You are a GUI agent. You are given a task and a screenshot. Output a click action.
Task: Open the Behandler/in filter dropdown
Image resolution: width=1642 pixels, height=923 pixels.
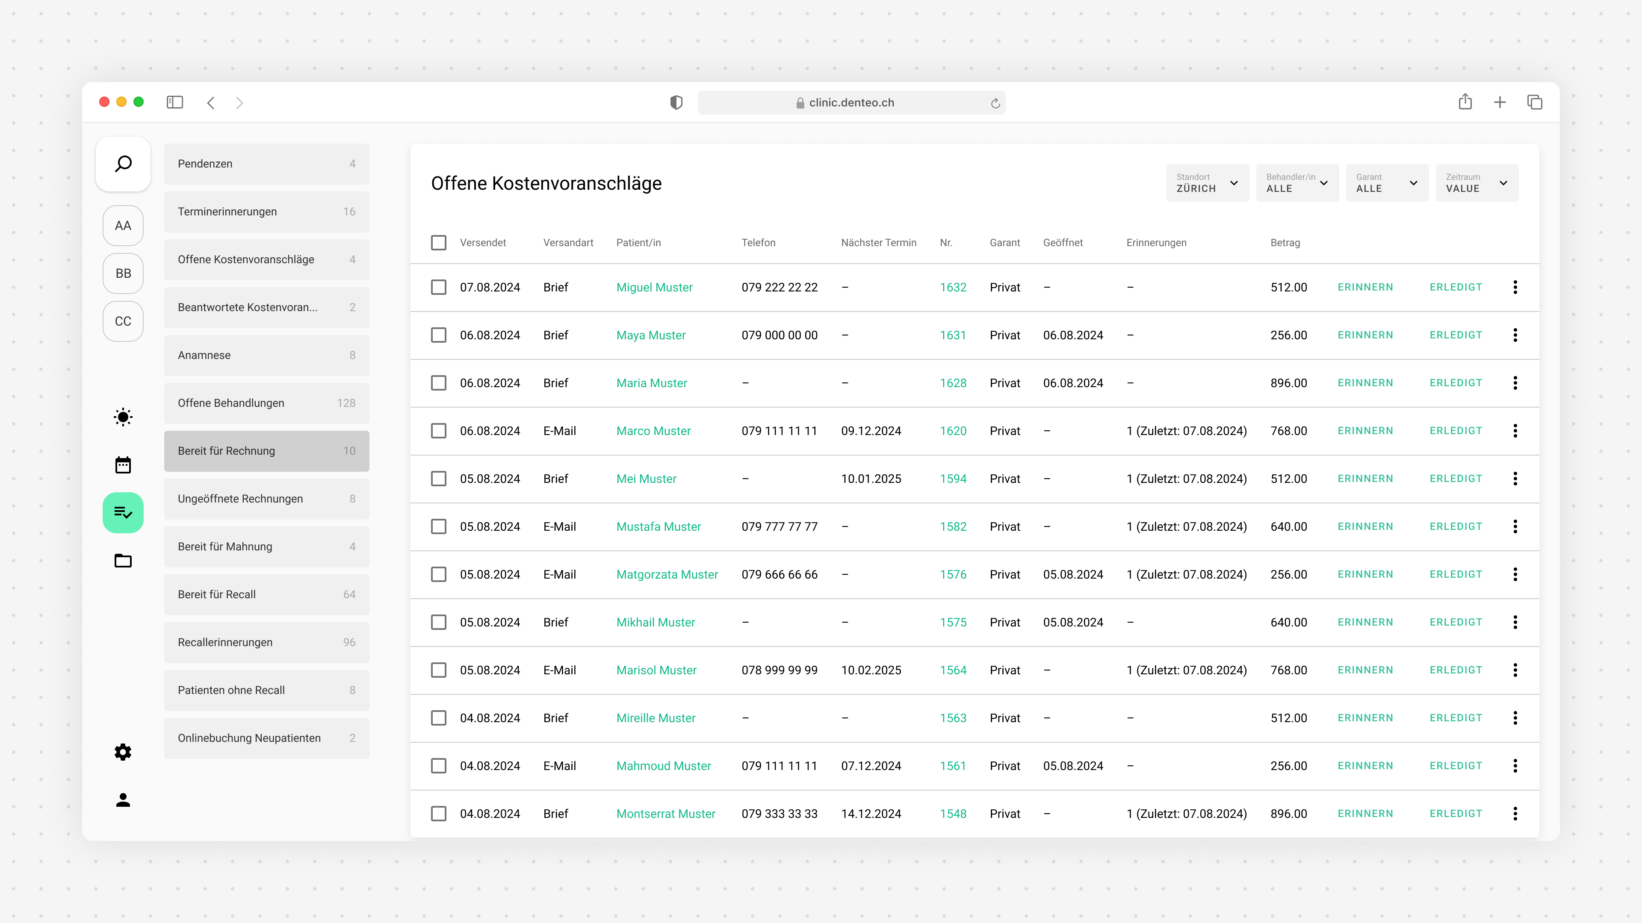[x=1297, y=183]
